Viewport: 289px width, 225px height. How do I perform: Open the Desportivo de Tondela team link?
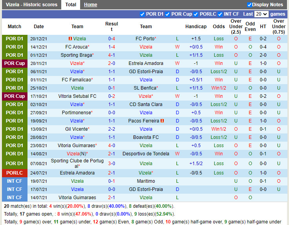click(146, 154)
